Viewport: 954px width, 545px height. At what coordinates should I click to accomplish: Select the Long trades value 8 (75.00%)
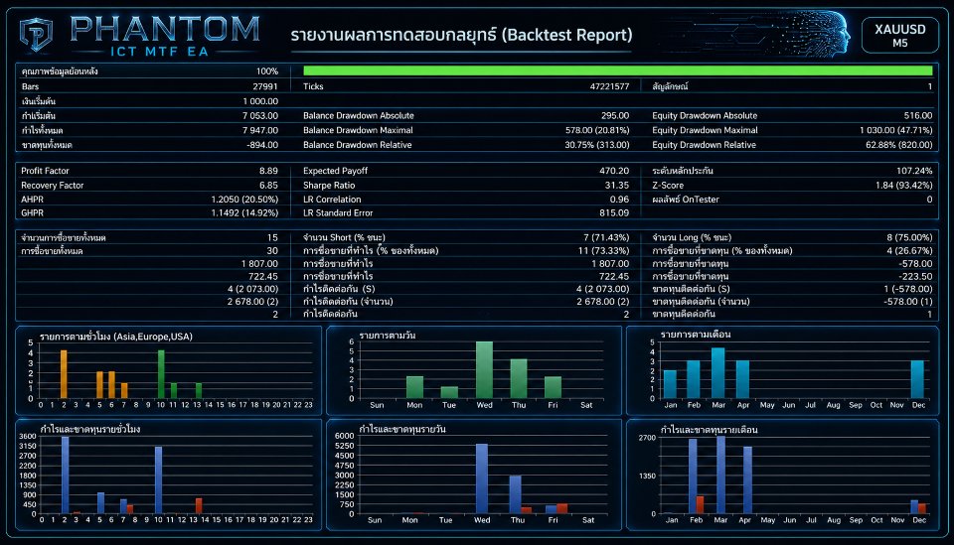909,237
